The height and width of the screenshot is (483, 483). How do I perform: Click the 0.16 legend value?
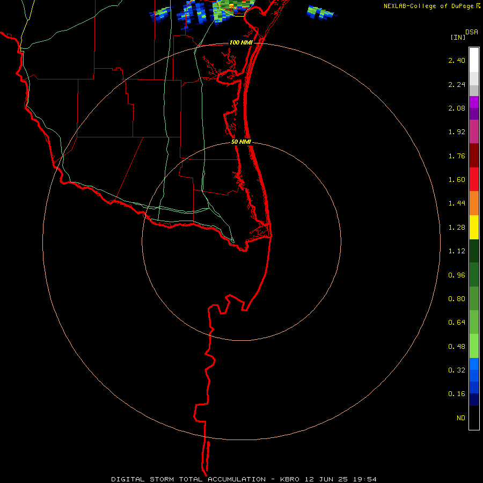457,394
